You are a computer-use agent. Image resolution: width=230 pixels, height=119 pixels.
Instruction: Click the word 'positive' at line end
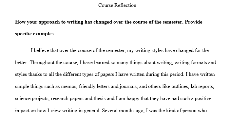point(203,98)
